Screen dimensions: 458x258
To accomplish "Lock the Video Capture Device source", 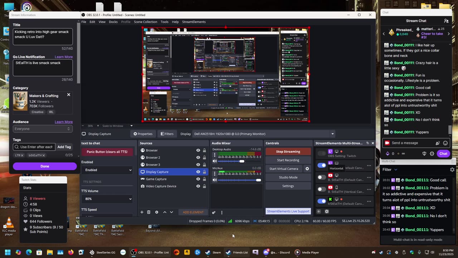I will coord(204,186).
